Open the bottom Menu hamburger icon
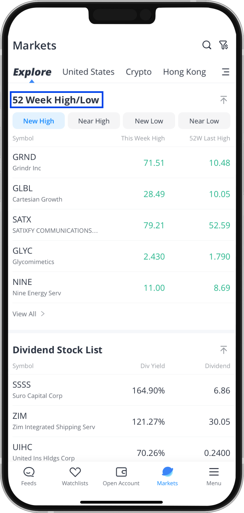The height and width of the screenshot is (513, 244). tap(214, 472)
